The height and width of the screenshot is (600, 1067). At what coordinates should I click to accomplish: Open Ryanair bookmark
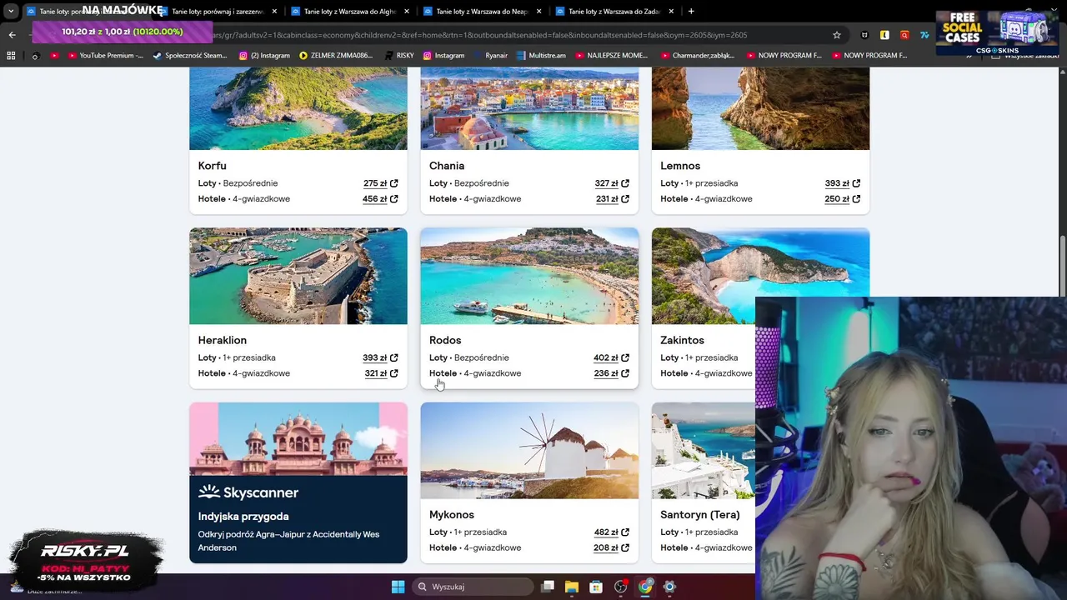[x=489, y=55]
